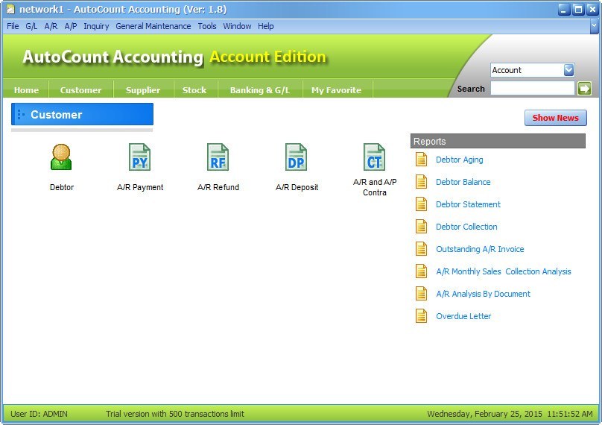Open the Debtor Statement report link

[468, 204]
